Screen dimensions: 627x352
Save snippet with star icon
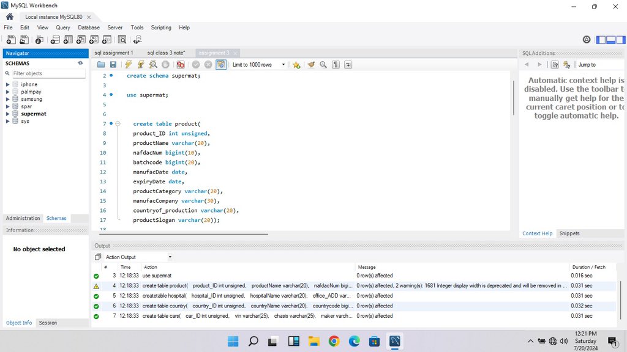pos(296,65)
